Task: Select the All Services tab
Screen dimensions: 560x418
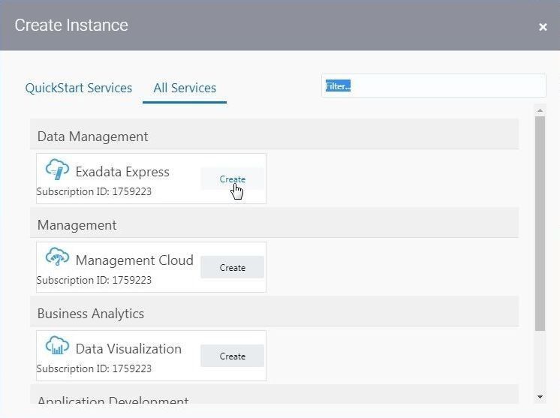Action: point(185,88)
